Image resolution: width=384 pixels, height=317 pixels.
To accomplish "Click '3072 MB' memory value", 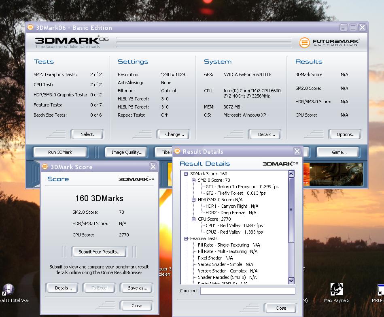I will [x=232, y=107].
